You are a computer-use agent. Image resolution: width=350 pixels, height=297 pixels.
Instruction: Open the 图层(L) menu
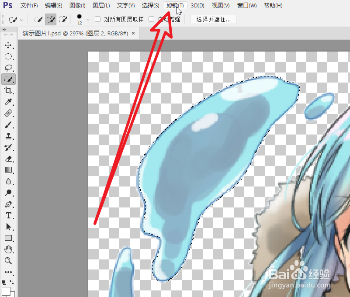[101, 5]
